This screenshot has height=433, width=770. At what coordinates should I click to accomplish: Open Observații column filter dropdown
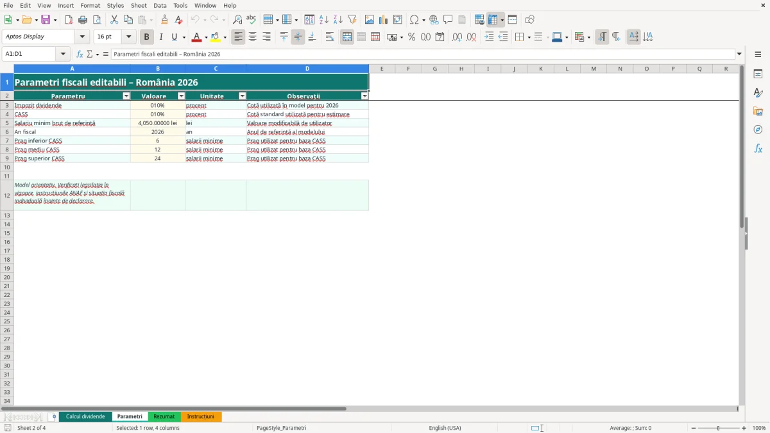[364, 96]
